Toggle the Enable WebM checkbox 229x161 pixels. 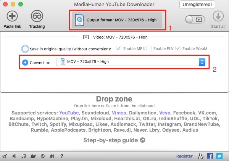coord(178,48)
